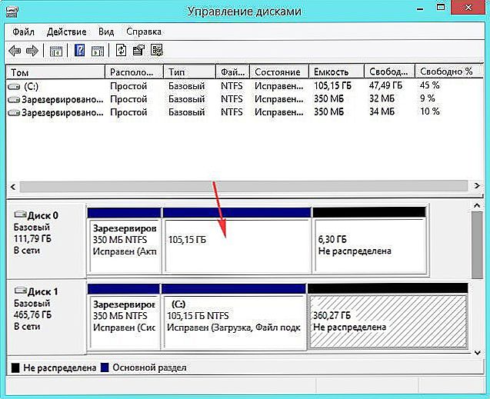The image size is (490, 399).
Task: Click right arrow of horizontal scrollbar
Action: pos(477,186)
